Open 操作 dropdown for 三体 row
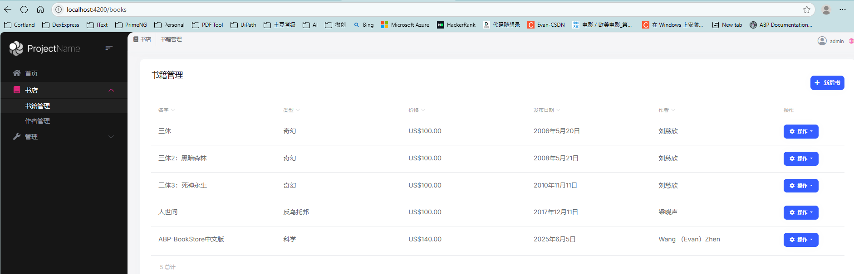The width and height of the screenshot is (854, 274). click(x=801, y=131)
